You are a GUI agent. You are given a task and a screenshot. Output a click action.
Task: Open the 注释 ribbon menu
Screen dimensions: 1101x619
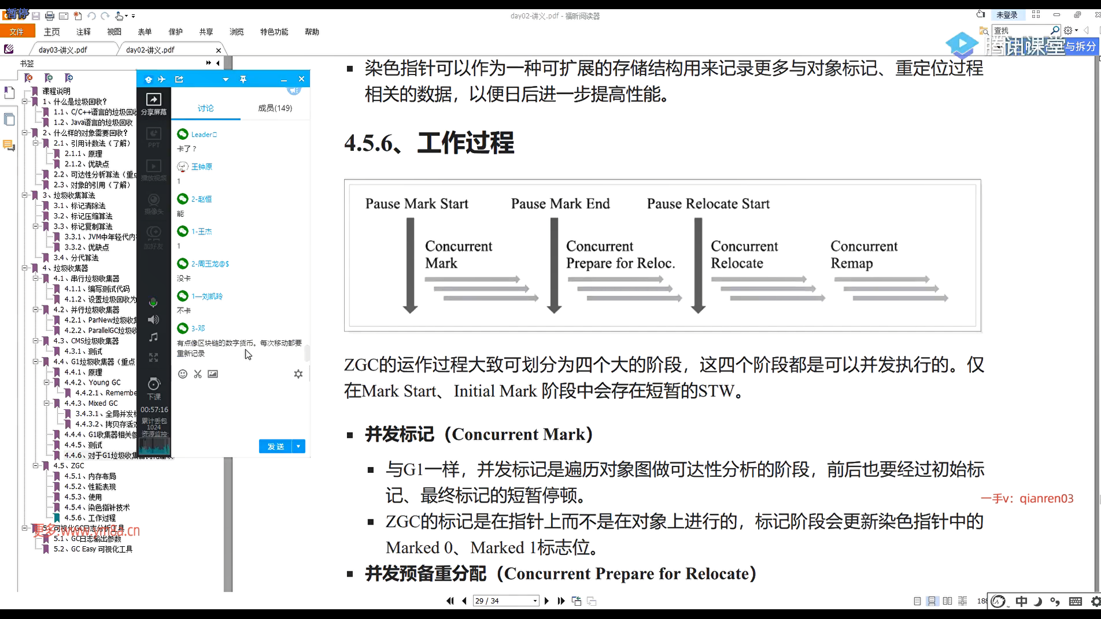click(x=84, y=32)
